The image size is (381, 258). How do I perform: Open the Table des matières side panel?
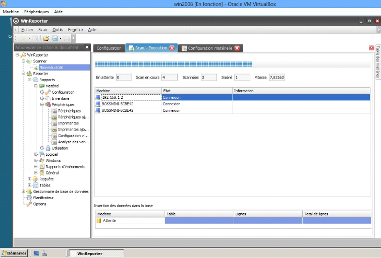[x=377, y=61]
